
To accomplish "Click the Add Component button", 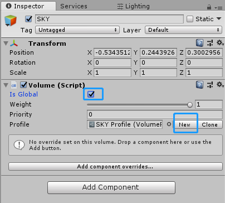I will [x=111, y=187].
